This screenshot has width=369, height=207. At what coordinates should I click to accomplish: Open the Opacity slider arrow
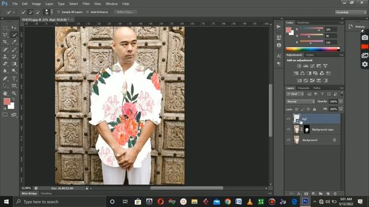tap(341, 101)
